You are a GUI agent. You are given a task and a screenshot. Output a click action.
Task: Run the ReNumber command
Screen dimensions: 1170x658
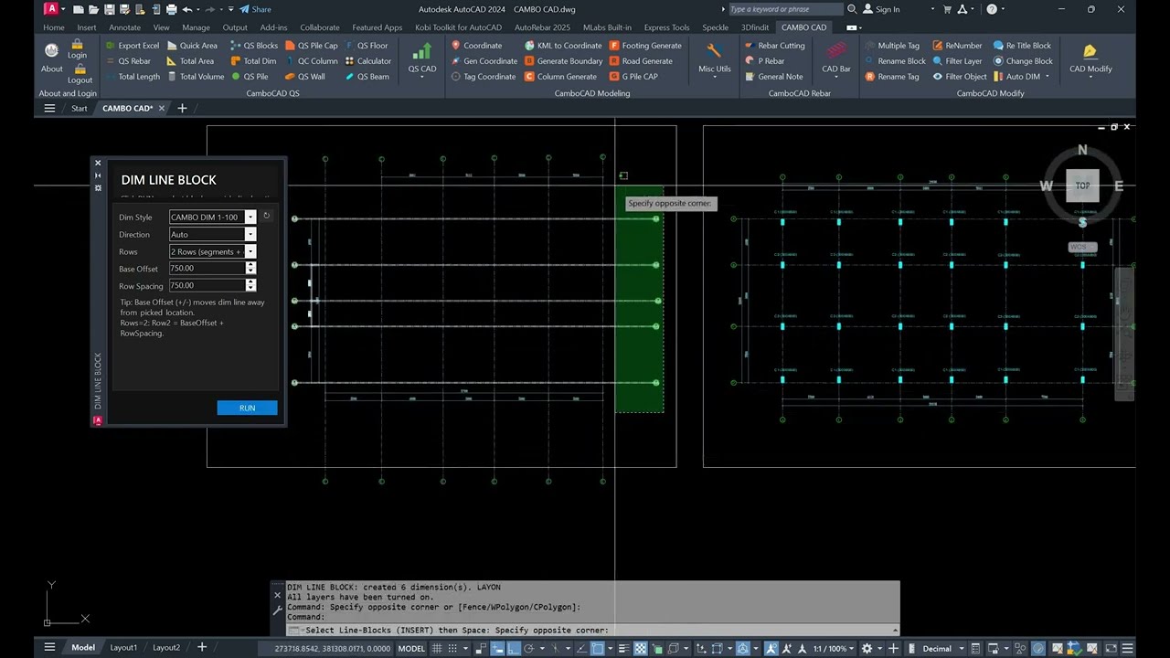point(957,46)
